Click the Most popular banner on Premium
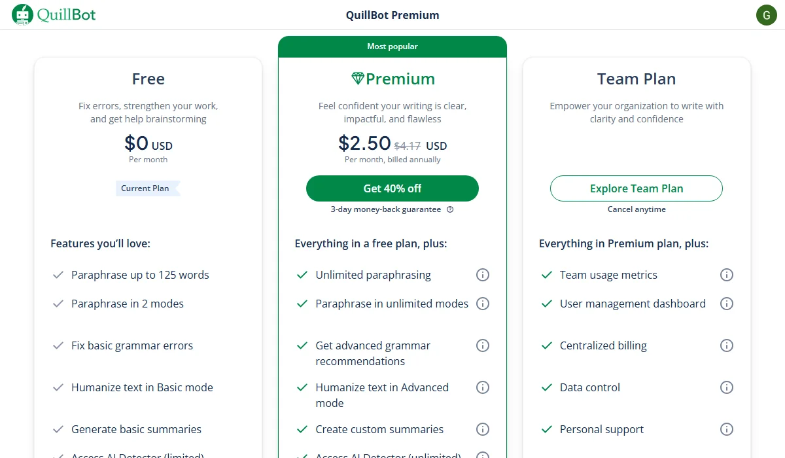The width and height of the screenshot is (785, 458). coord(392,46)
